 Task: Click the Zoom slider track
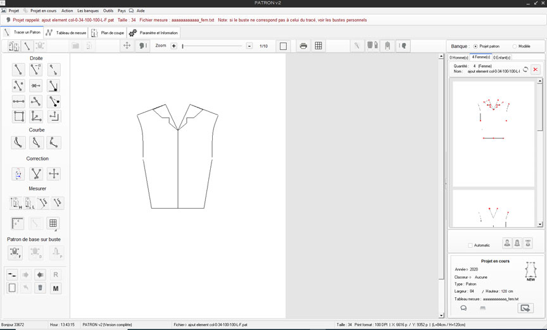pyautogui.click(x=213, y=46)
